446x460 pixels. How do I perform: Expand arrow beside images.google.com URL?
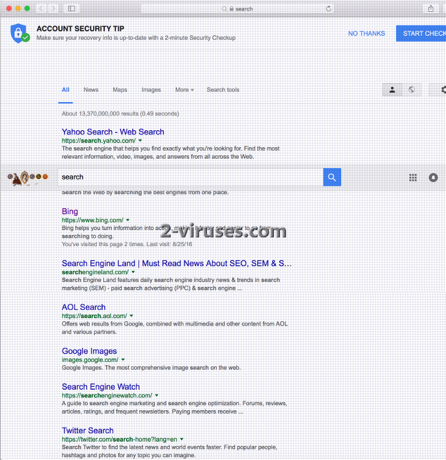pos(123,360)
